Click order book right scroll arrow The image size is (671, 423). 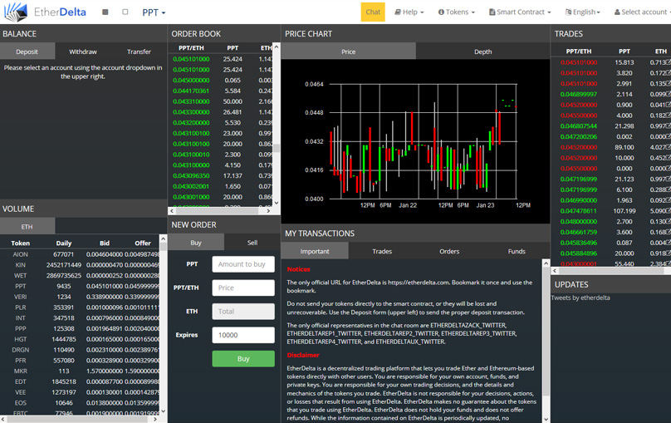268,210
